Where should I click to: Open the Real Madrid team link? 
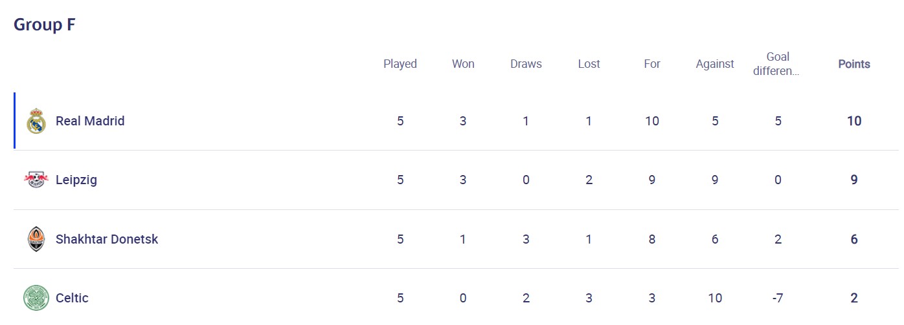[x=90, y=121]
